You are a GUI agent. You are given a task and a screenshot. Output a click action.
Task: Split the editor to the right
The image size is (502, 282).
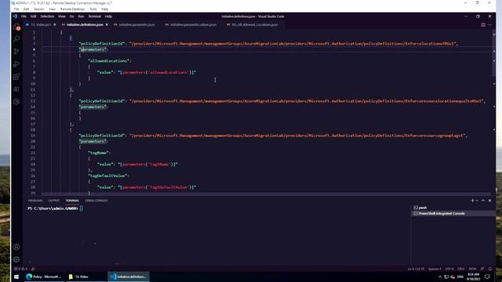point(483,24)
